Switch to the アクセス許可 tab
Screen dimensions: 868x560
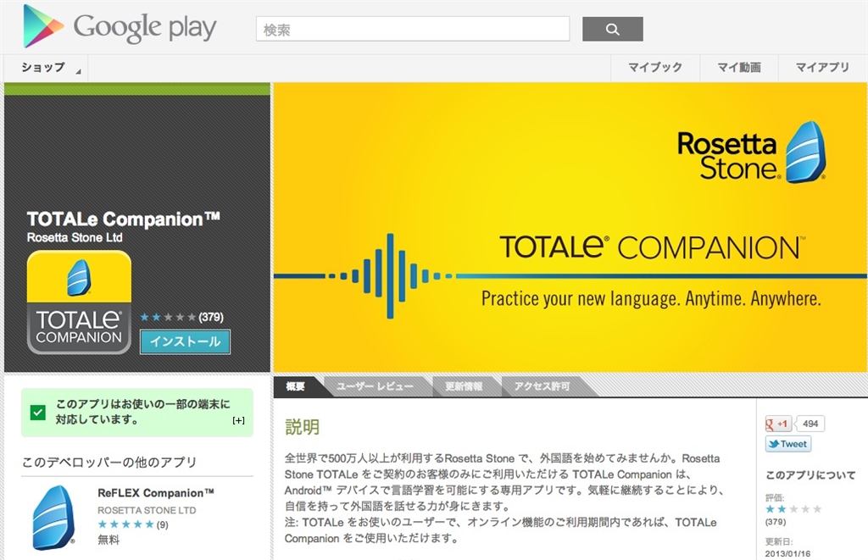tap(542, 386)
